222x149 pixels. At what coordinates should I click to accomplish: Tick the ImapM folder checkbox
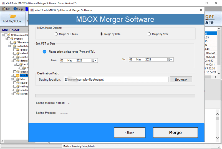(15, 75)
